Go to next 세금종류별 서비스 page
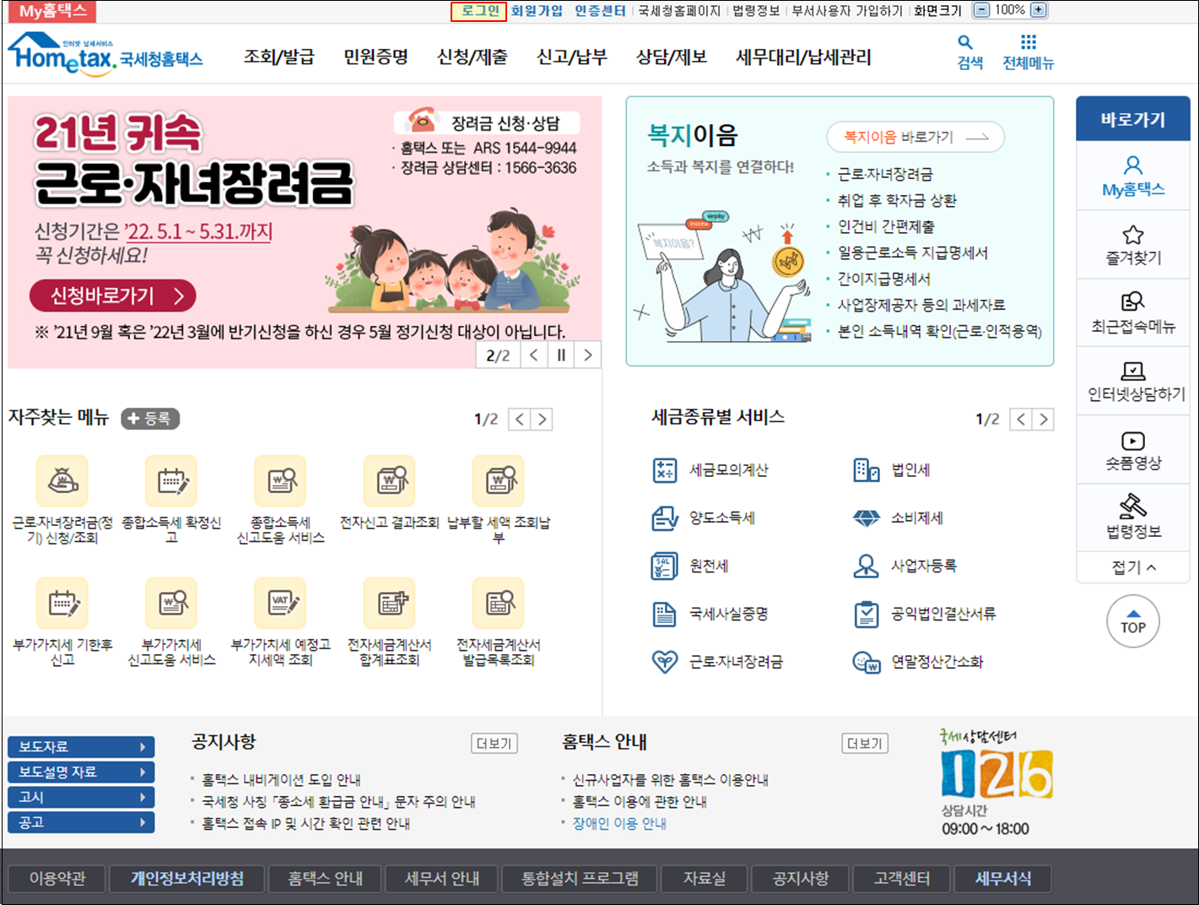The width and height of the screenshot is (1199, 905). tap(1044, 420)
